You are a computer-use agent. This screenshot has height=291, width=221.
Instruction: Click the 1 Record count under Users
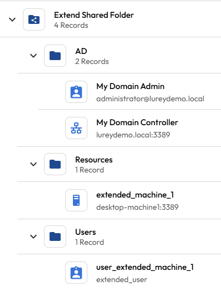90,243
